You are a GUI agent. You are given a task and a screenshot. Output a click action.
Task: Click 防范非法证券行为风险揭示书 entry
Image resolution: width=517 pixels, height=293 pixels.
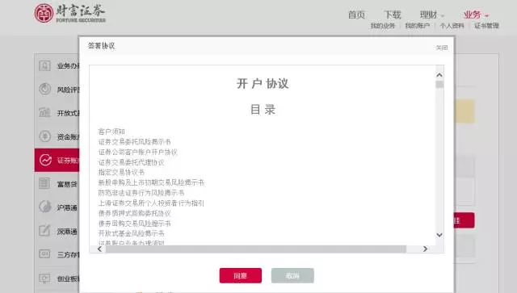(141, 192)
